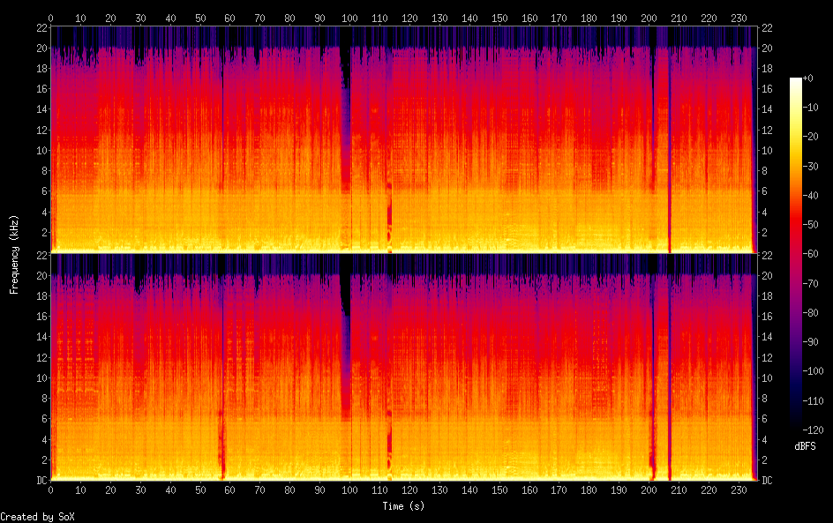Click the 'DC' label at bottom-left of the lower channel
The height and width of the screenshot is (523, 833).
click(x=40, y=481)
